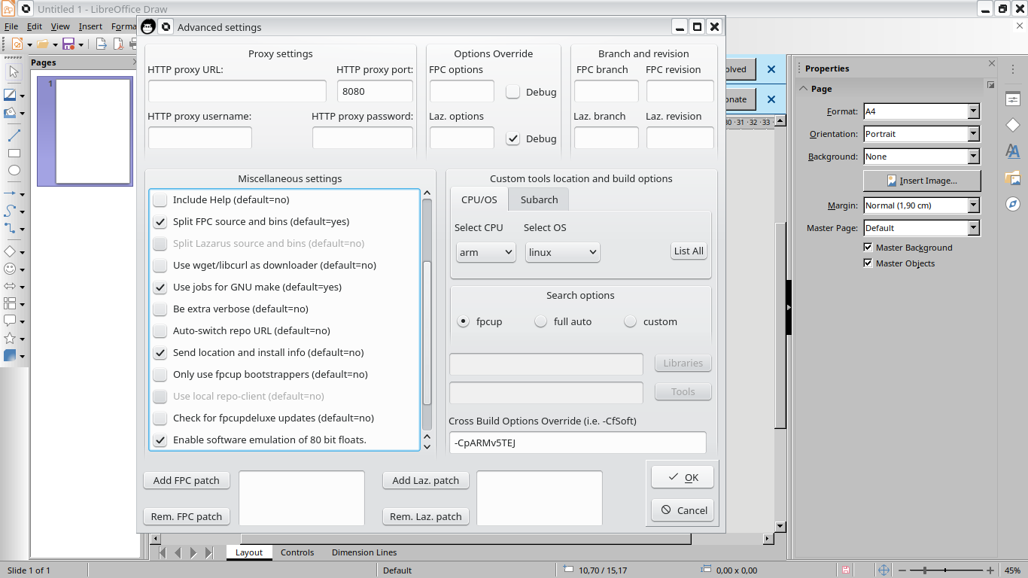The width and height of the screenshot is (1028, 578).
Task: Open the Gallery deck sidebar icon
Action: coord(1013,178)
